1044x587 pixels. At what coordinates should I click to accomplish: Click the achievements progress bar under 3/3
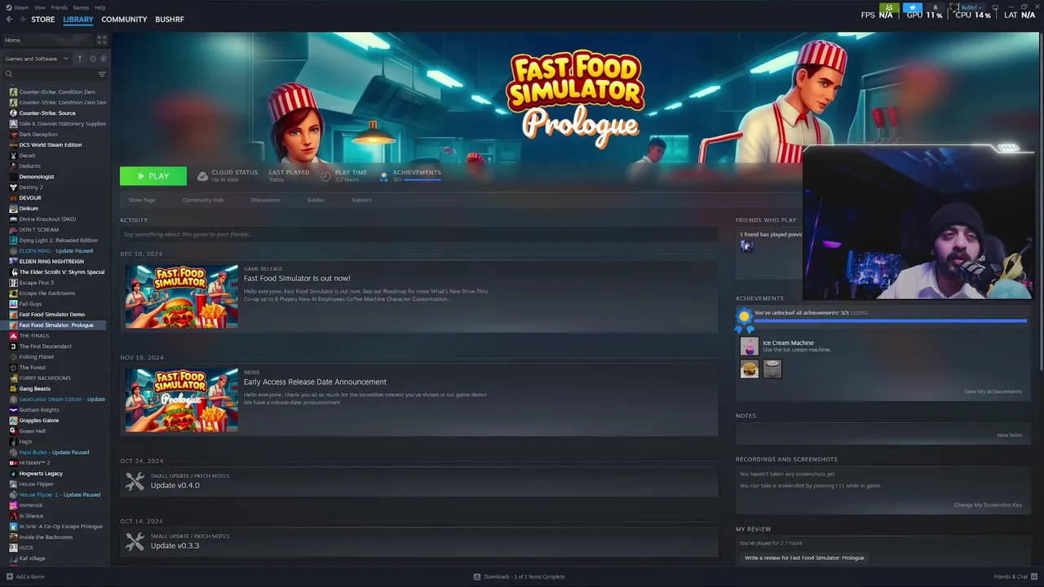422,179
